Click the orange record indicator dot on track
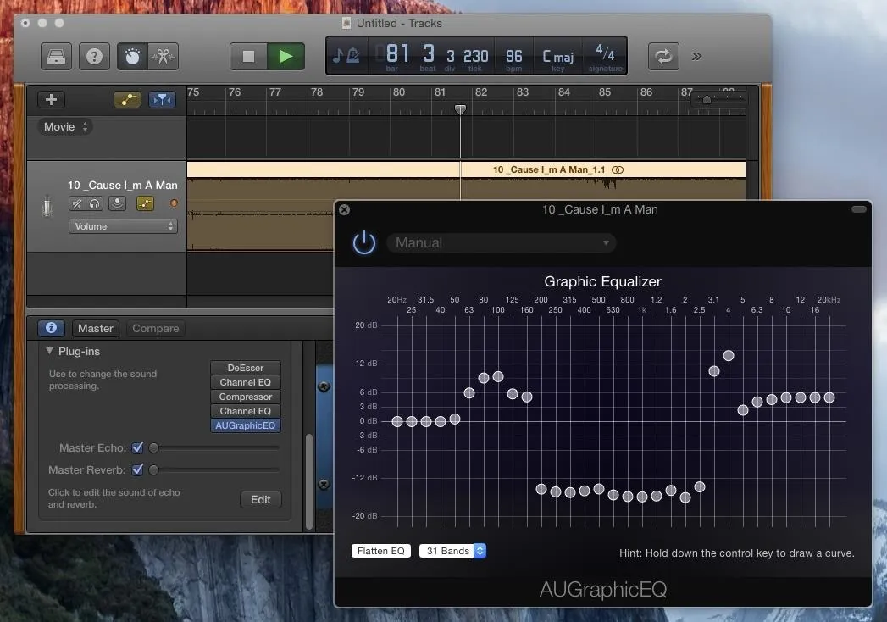 174,203
